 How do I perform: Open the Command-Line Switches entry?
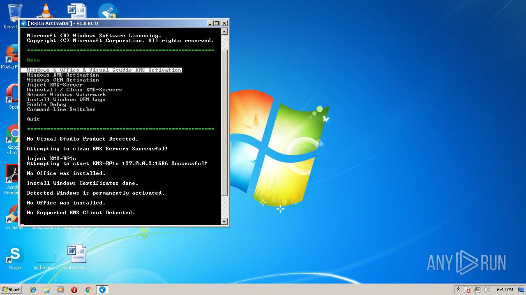(61, 109)
